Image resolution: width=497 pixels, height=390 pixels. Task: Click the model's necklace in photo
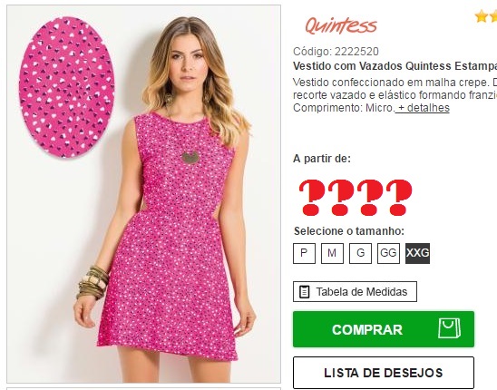click(190, 157)
